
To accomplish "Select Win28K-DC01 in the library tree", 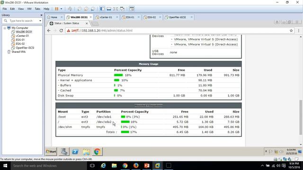I will click(x=24, y=32).
